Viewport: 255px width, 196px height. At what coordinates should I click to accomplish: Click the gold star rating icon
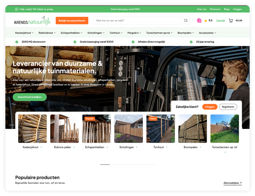pos(206,21)
